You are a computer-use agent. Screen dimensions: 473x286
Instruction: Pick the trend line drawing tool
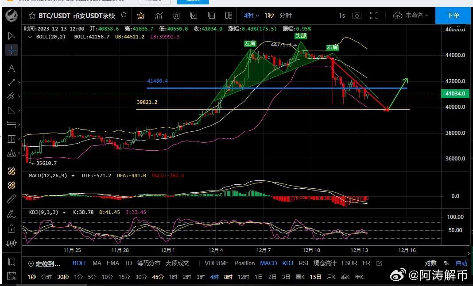12,82
